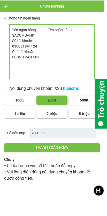
Task: Select the SACOMBANK bank card
Action: (x=27, y=52)
